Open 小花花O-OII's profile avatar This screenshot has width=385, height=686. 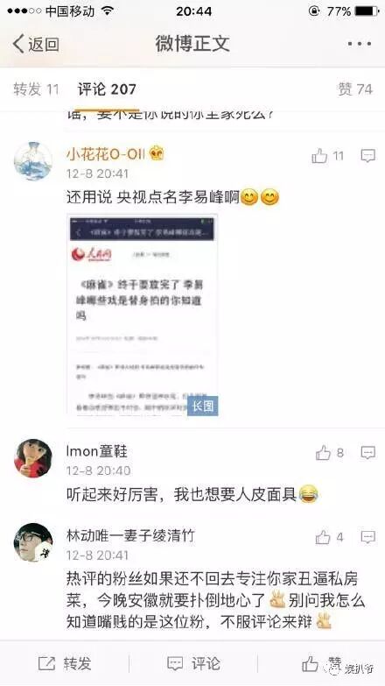tap(33, 161)
